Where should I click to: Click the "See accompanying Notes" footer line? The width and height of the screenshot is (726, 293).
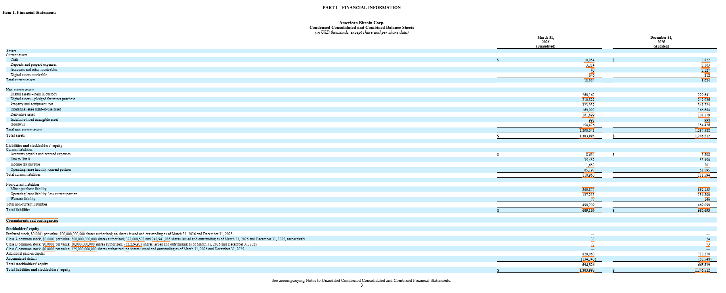[361, 280]
